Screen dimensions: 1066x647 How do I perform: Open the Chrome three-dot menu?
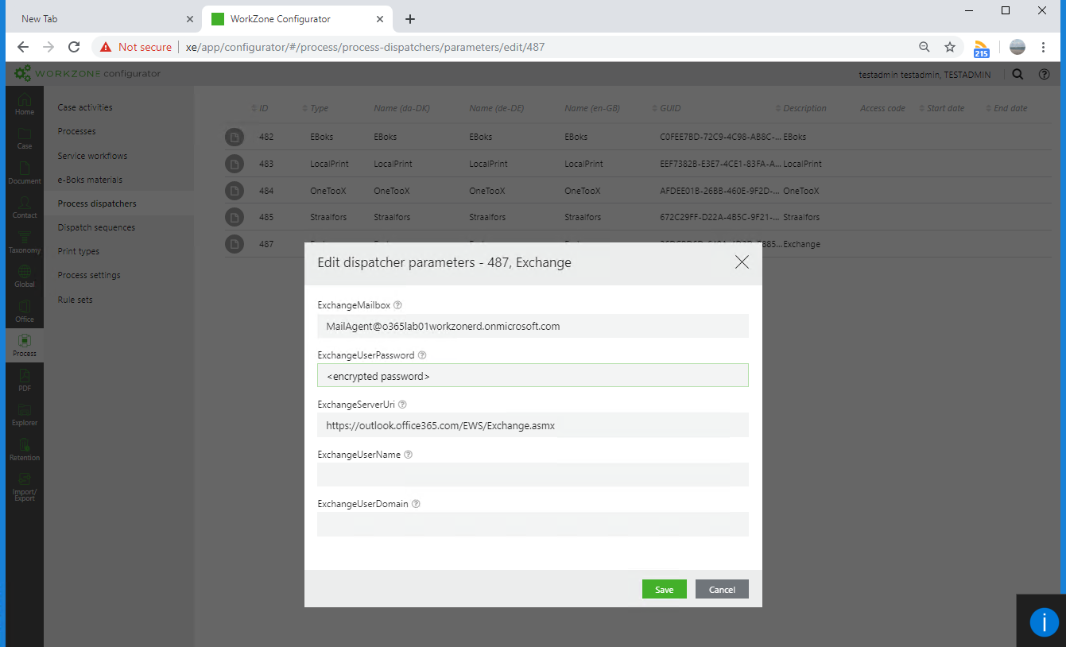1044,47
